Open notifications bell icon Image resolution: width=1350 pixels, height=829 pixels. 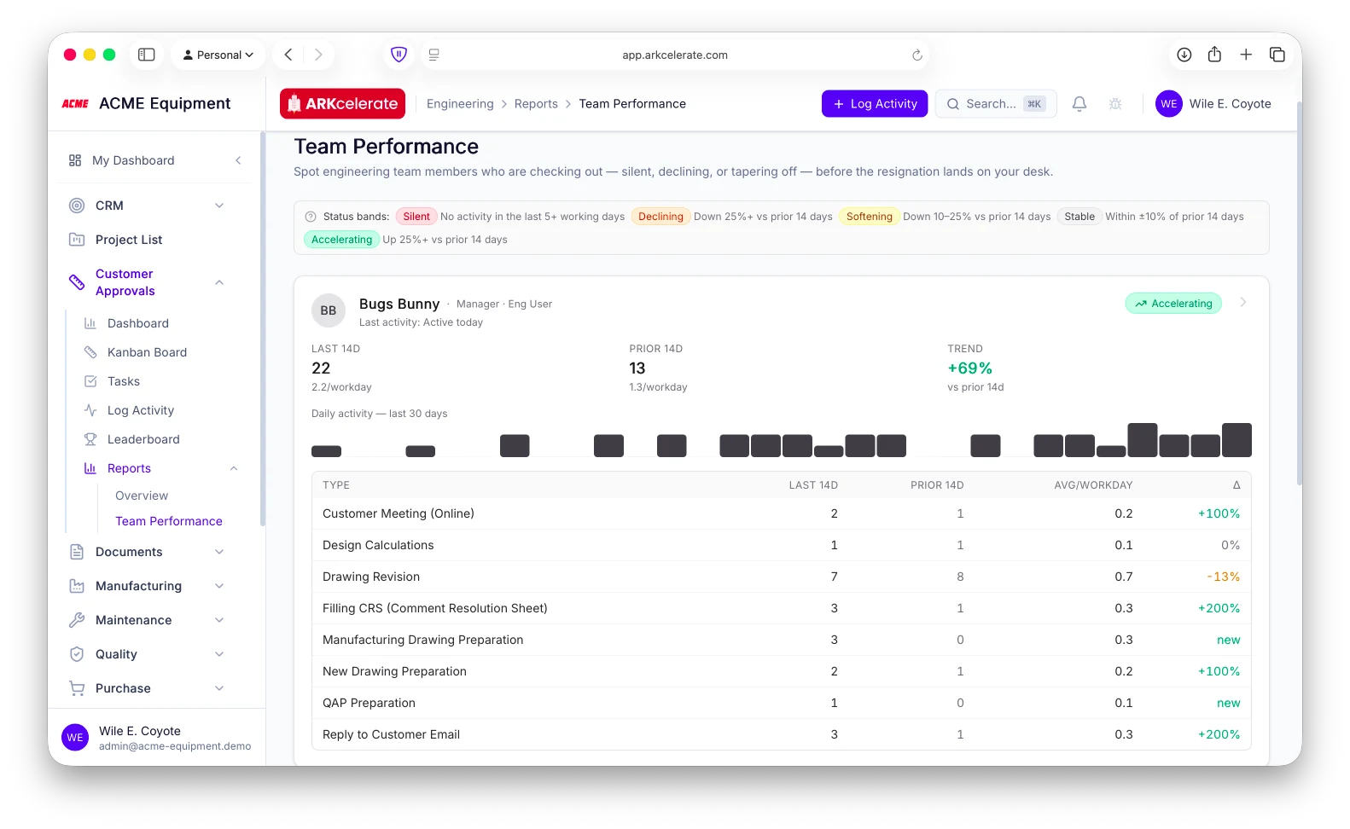pyautogui.click(x=1079, y=104)
